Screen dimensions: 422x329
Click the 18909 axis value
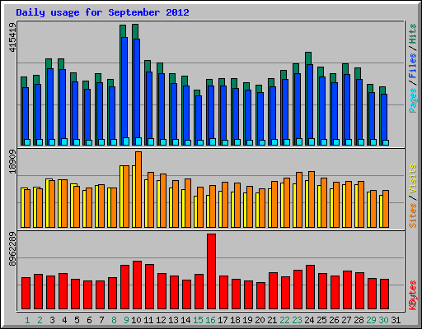click(12, 162)
